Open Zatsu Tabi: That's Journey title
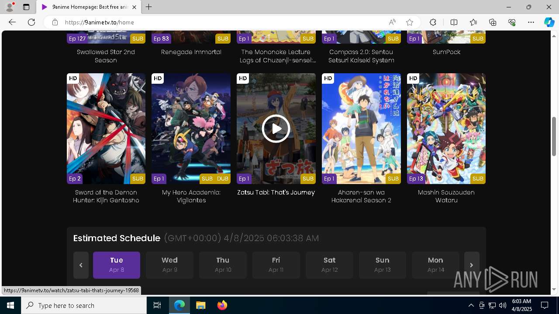This screenshot has width=559, height=314. point(276,192)
